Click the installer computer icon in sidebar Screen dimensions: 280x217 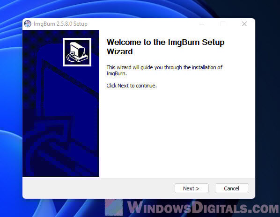click(77, 52)
